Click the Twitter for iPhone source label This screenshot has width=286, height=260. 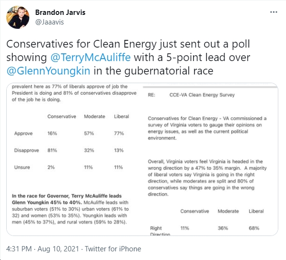coord(113,249)
